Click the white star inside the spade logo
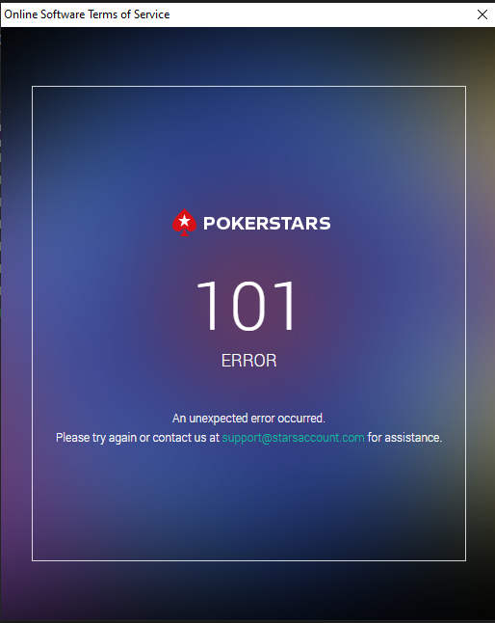The height and width of the screenshot is (623, 495). pos(184,221)
